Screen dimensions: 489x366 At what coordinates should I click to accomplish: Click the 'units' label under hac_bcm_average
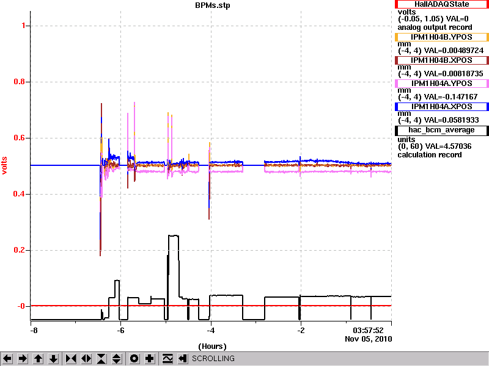tap(406, 140)
